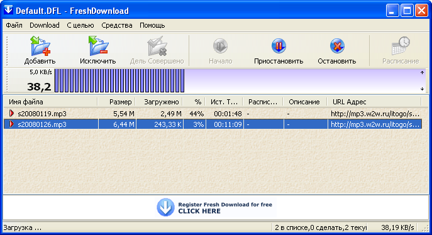Viewport: 432px width, 235px height.
Task: Sort by Размер column header
Action: (116, 102)
